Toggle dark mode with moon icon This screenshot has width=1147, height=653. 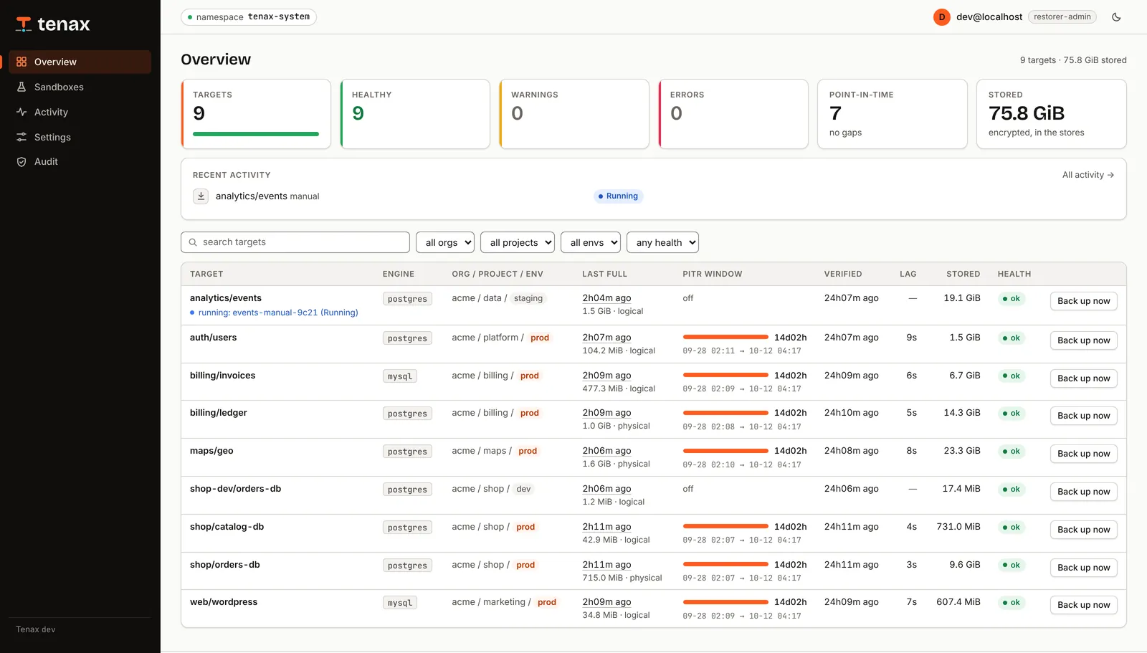(1116, 17)
